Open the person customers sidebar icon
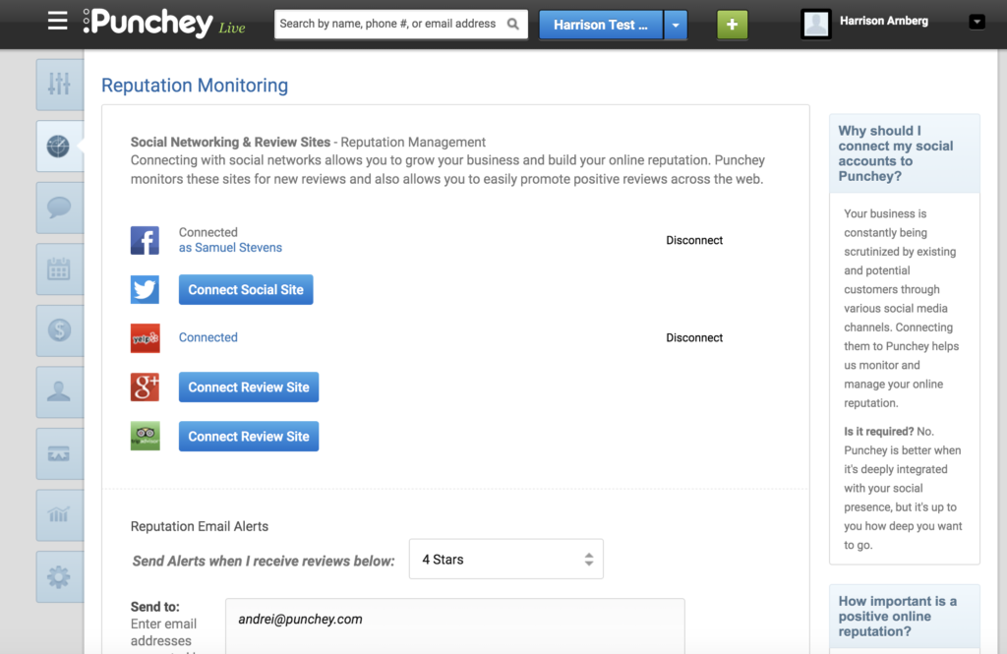 coord(59,391)
